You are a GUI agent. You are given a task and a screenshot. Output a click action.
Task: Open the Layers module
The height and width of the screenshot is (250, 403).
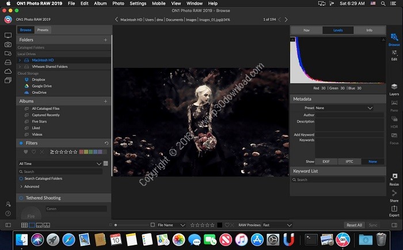pyautogui.click(x=394, y=86)
